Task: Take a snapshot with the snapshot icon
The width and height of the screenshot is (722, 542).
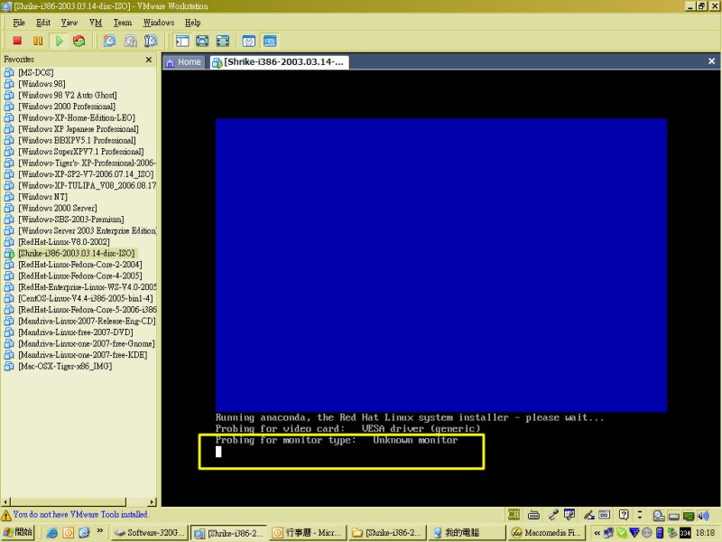Action: [109, 41]
